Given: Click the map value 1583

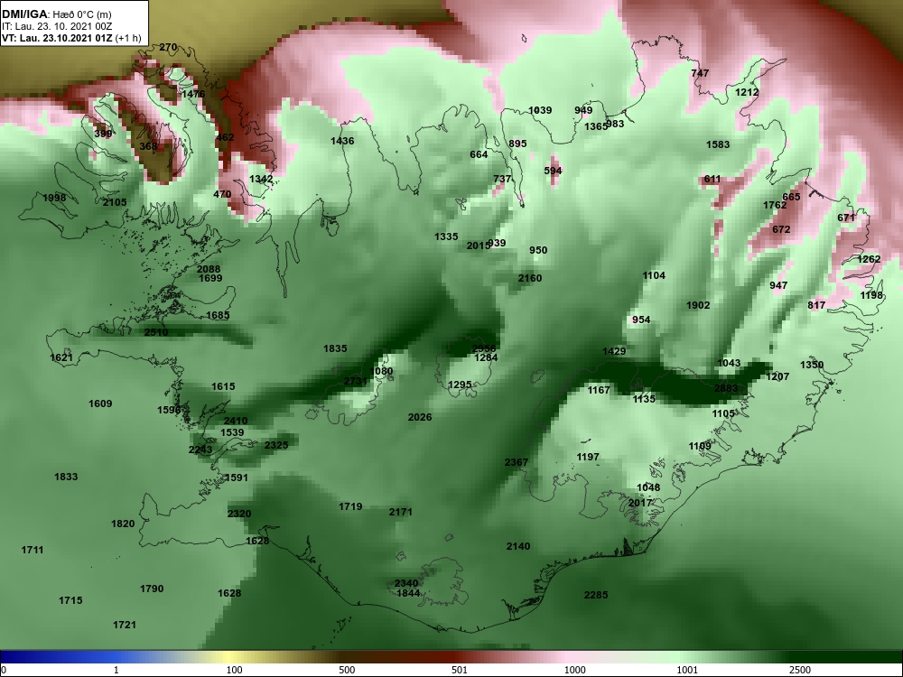Looking at the screenshot, I should pyautogui.click(x=718, y=144).
